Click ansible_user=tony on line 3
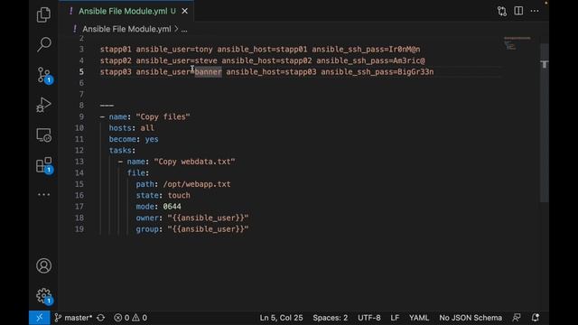Viewport: 578px width, 325px height. [x=174, y=50]
